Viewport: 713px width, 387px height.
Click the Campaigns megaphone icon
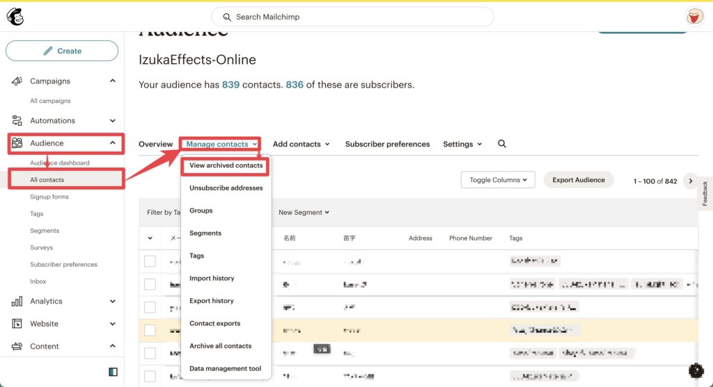[17, 81]
